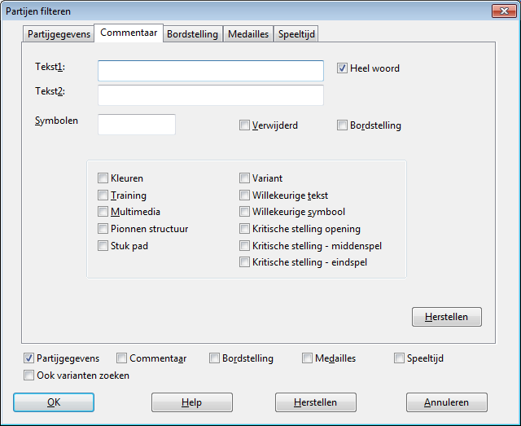
Task: Select the Medailles tab
Action: (248, 34)
